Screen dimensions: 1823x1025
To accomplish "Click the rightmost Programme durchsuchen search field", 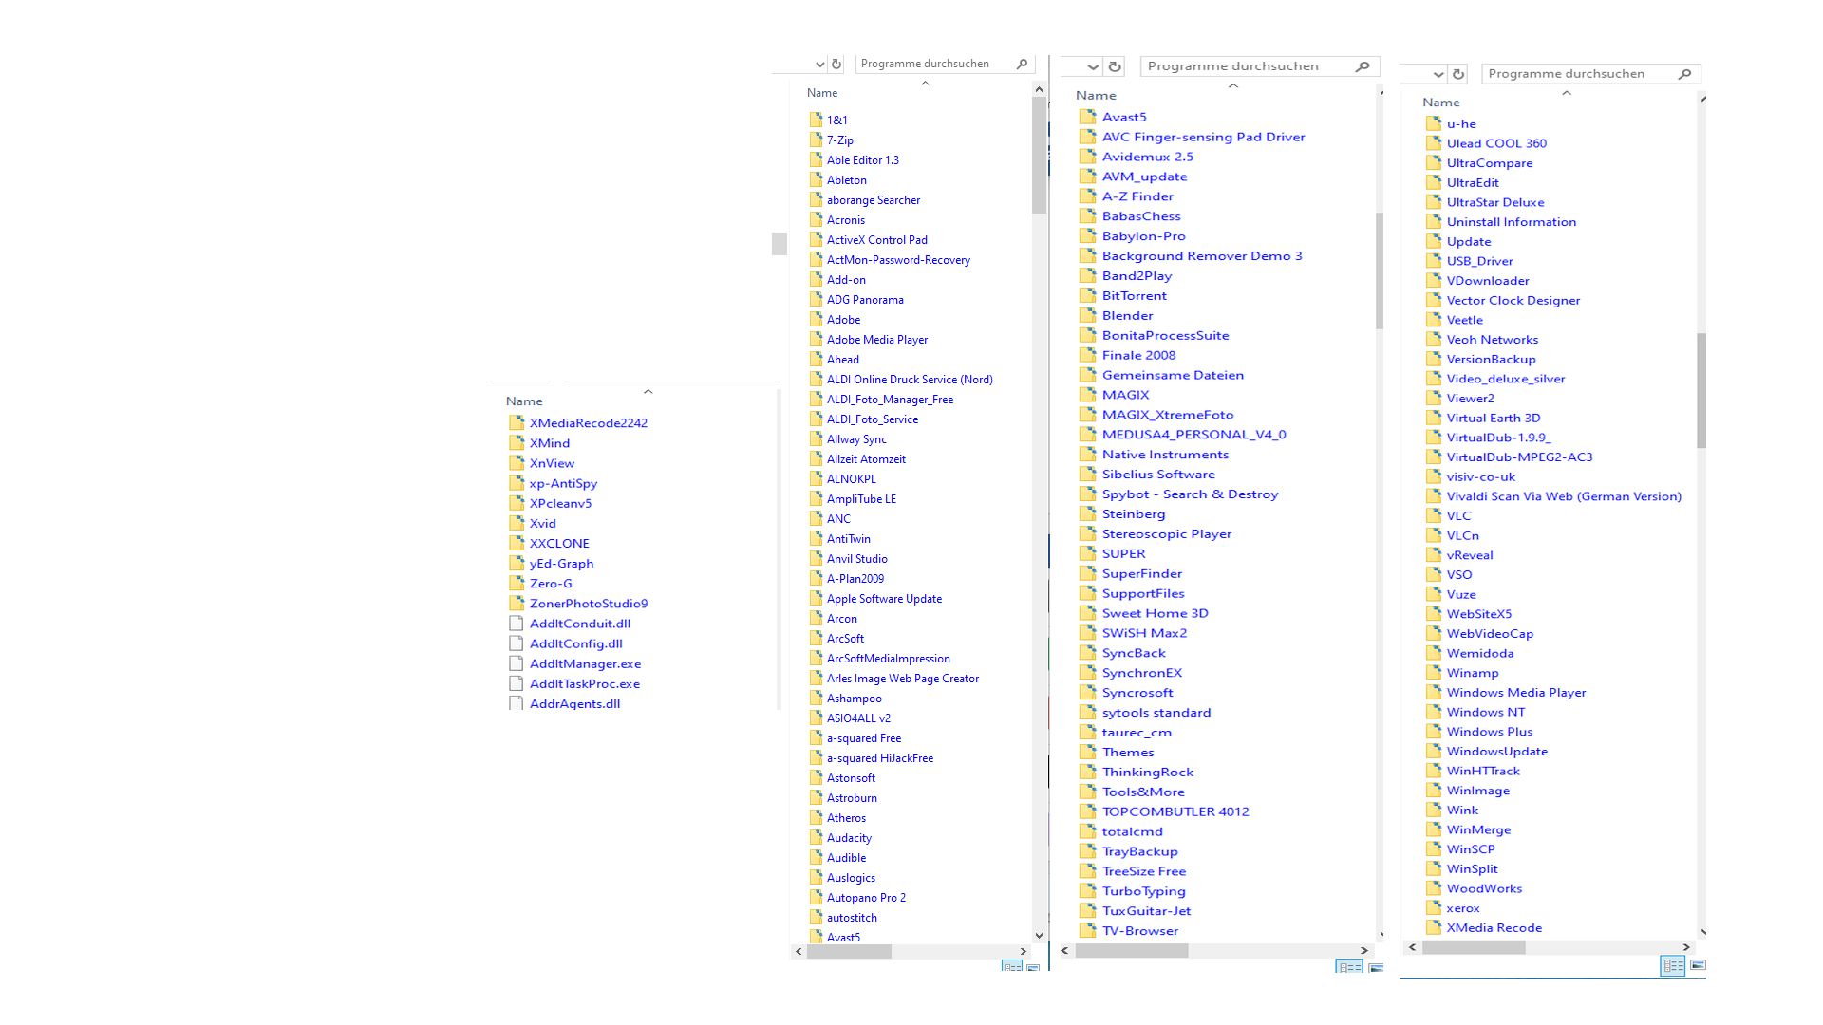I will [x=1577, y=74].
